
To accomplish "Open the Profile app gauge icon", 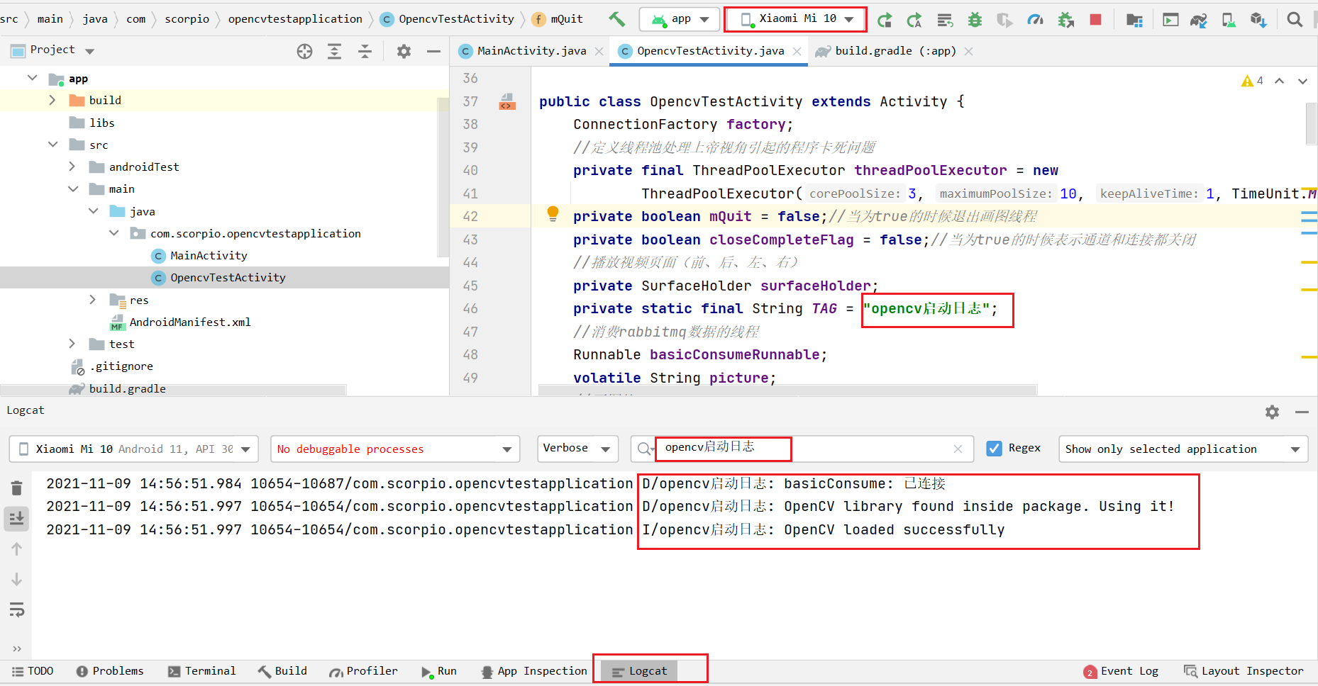I will coord(1035,20).
